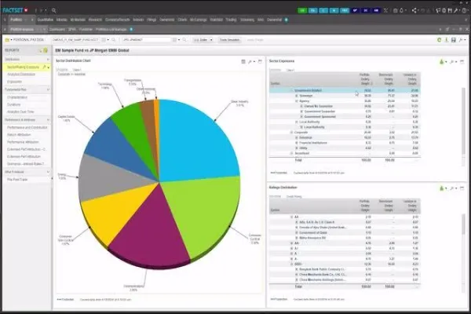Click the green export icon in Sector Exposures

click(x=442, y=61)
